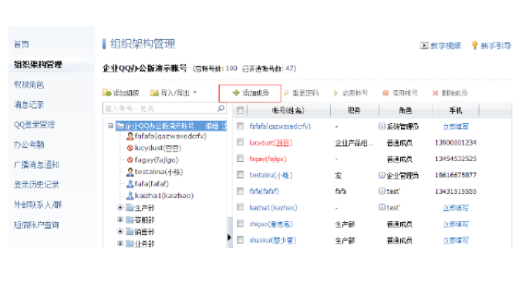Viewport: 519px width, 282px height.
Task: Open QQ登录管理 in sidebar
Action: 34,125
